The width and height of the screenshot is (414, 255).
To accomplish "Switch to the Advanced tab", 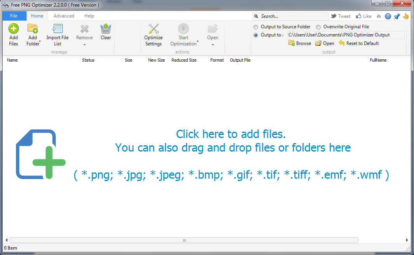I will tap(64, 16).
